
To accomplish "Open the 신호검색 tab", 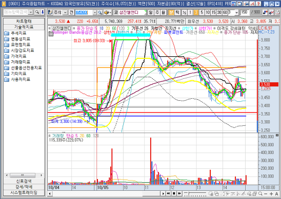I will pyautogui.click(x=24, y=181).
